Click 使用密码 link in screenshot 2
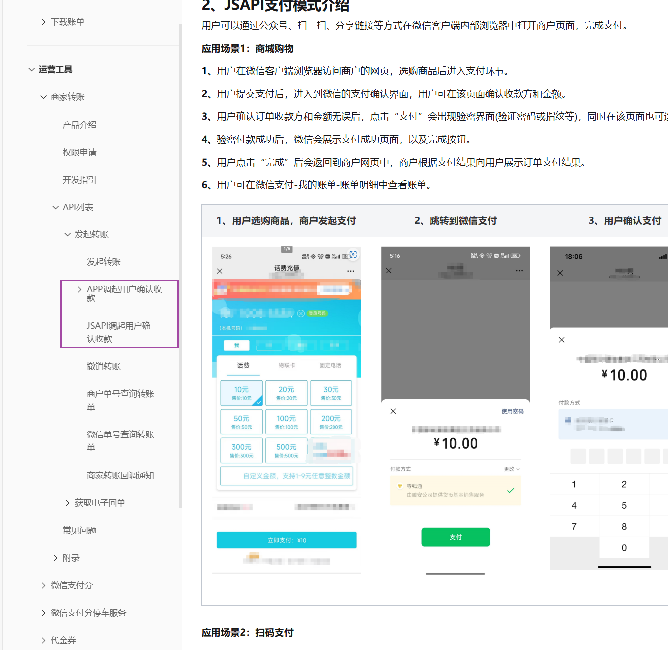Screen dimensions: 668x650 [x=512, y=411]
